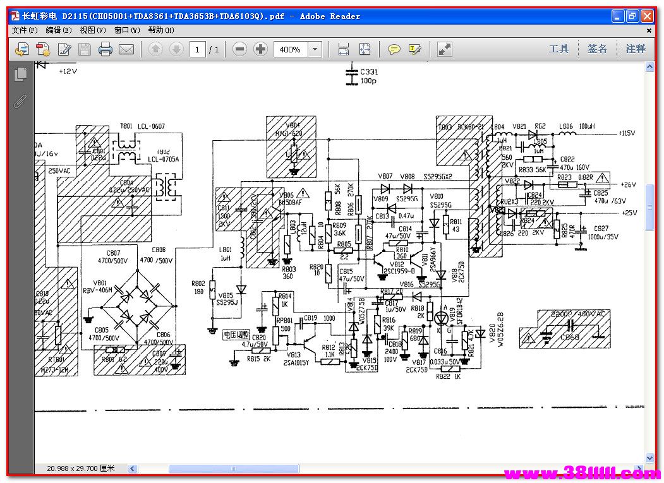664x483 pixels.
Task: Click vertical scrollbar up arrow
Action: (649, 67)
